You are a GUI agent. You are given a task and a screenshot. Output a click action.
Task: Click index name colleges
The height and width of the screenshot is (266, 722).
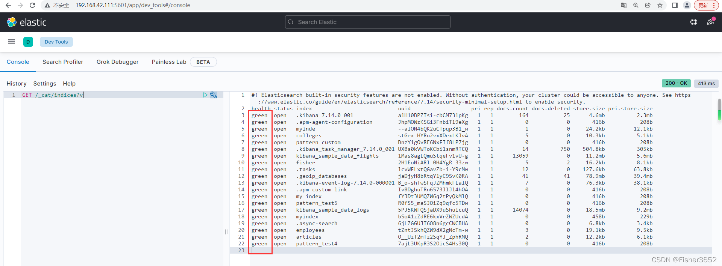309,136
